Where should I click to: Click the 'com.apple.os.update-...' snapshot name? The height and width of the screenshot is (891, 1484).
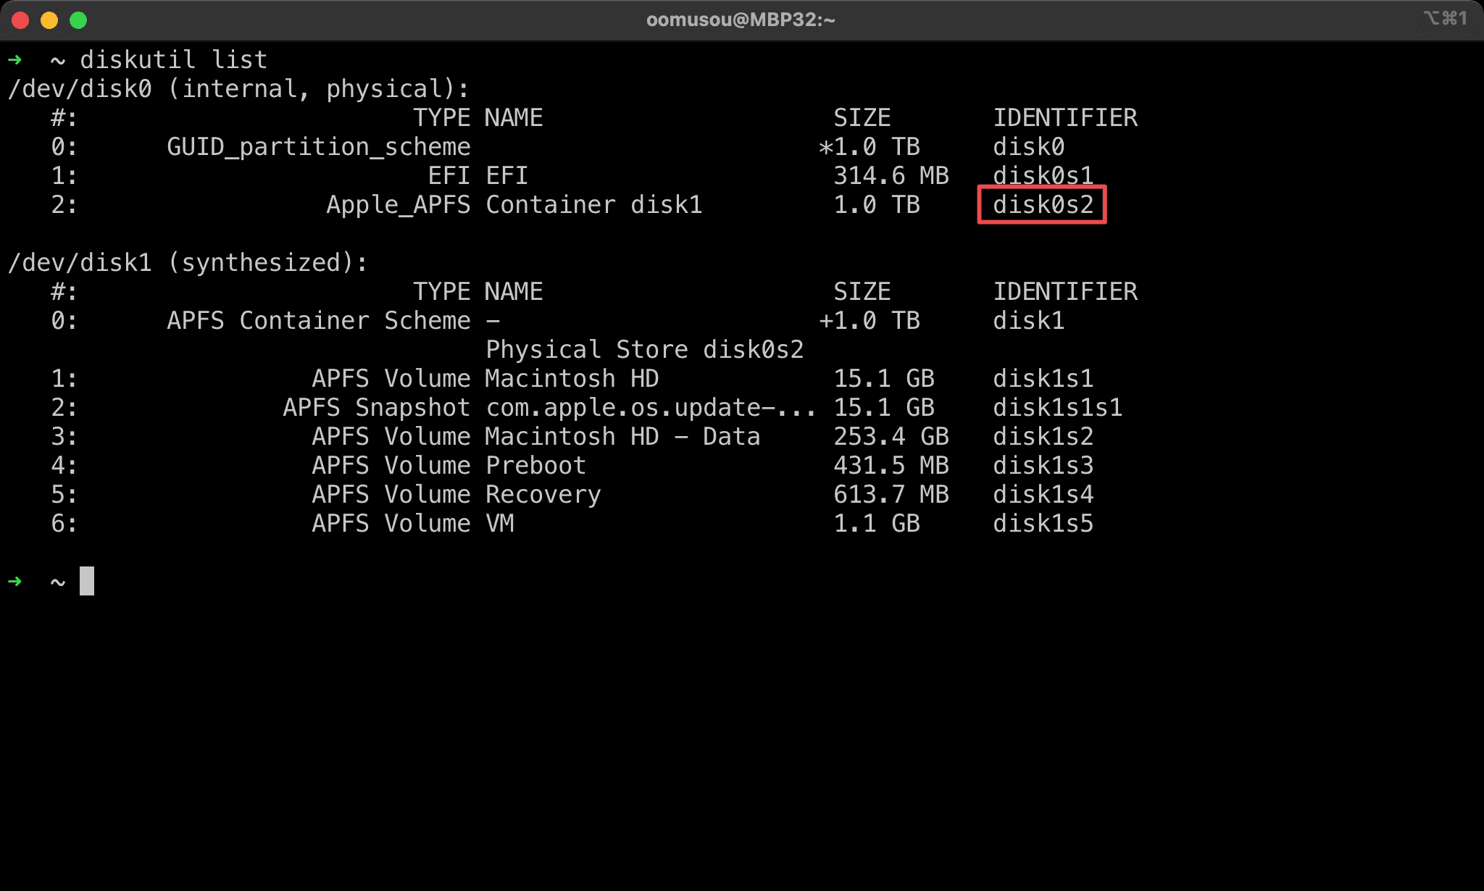(x=651, y=408)
